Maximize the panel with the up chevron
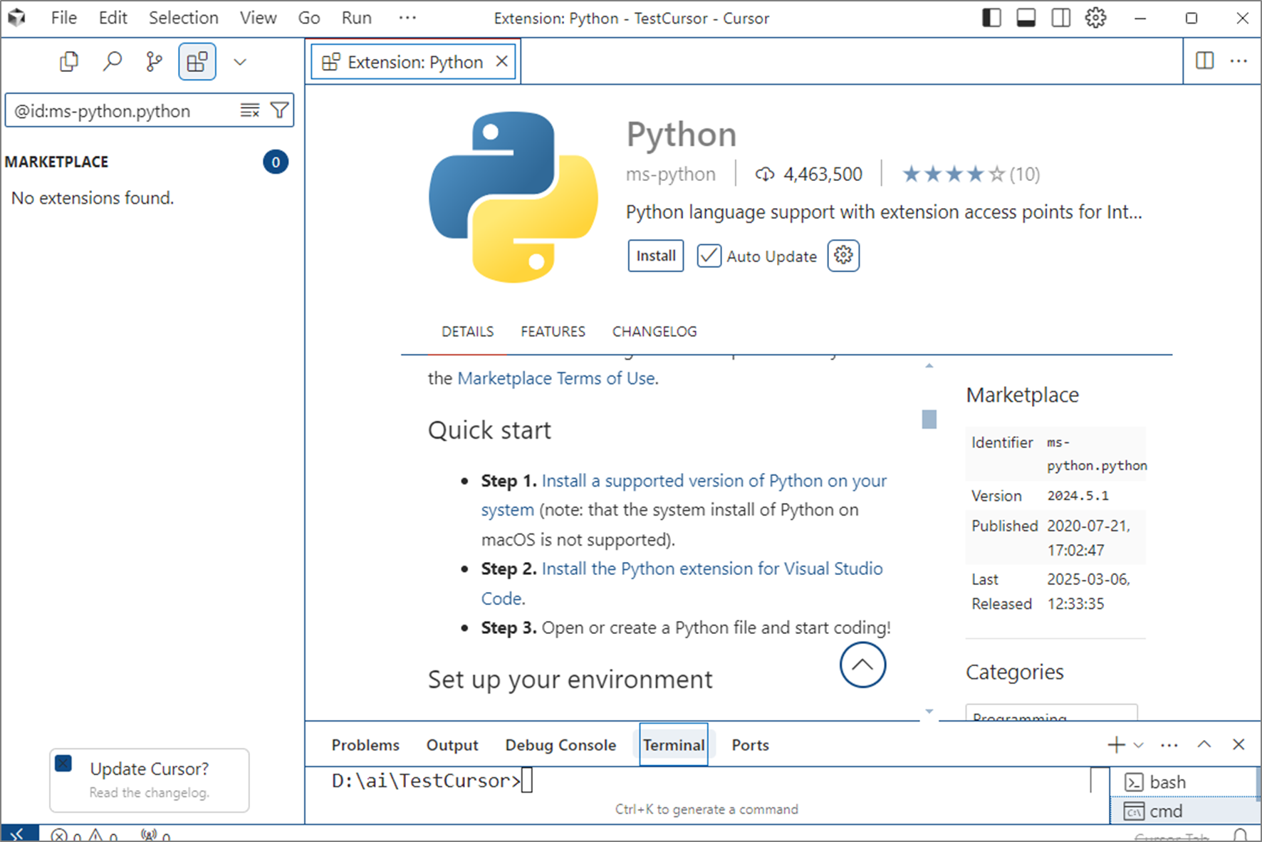Screen dimensions: 1262x842 pos(1204,744)
